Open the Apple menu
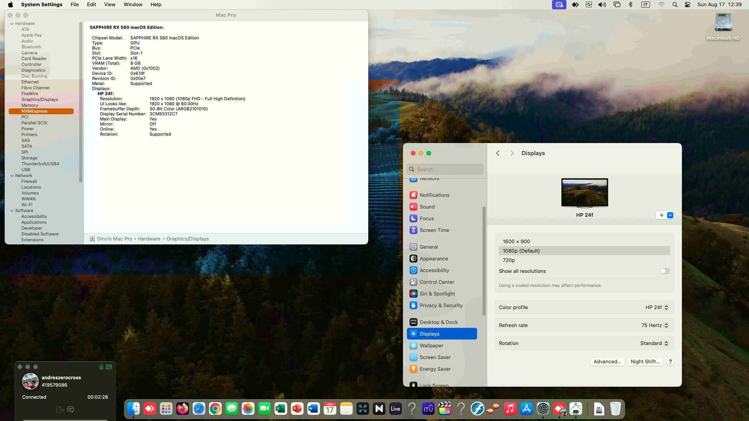749x421 pixels. (11, 5)
